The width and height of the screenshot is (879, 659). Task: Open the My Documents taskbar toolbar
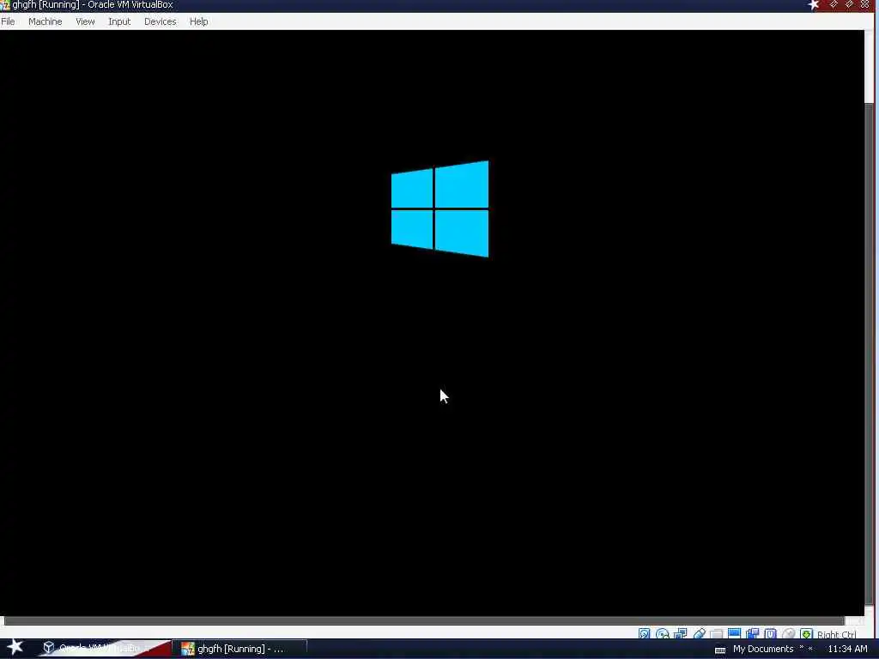coord(763,649)
